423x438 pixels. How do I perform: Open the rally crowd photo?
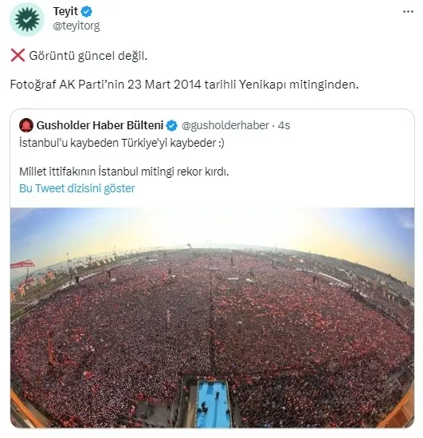point(212,318)
